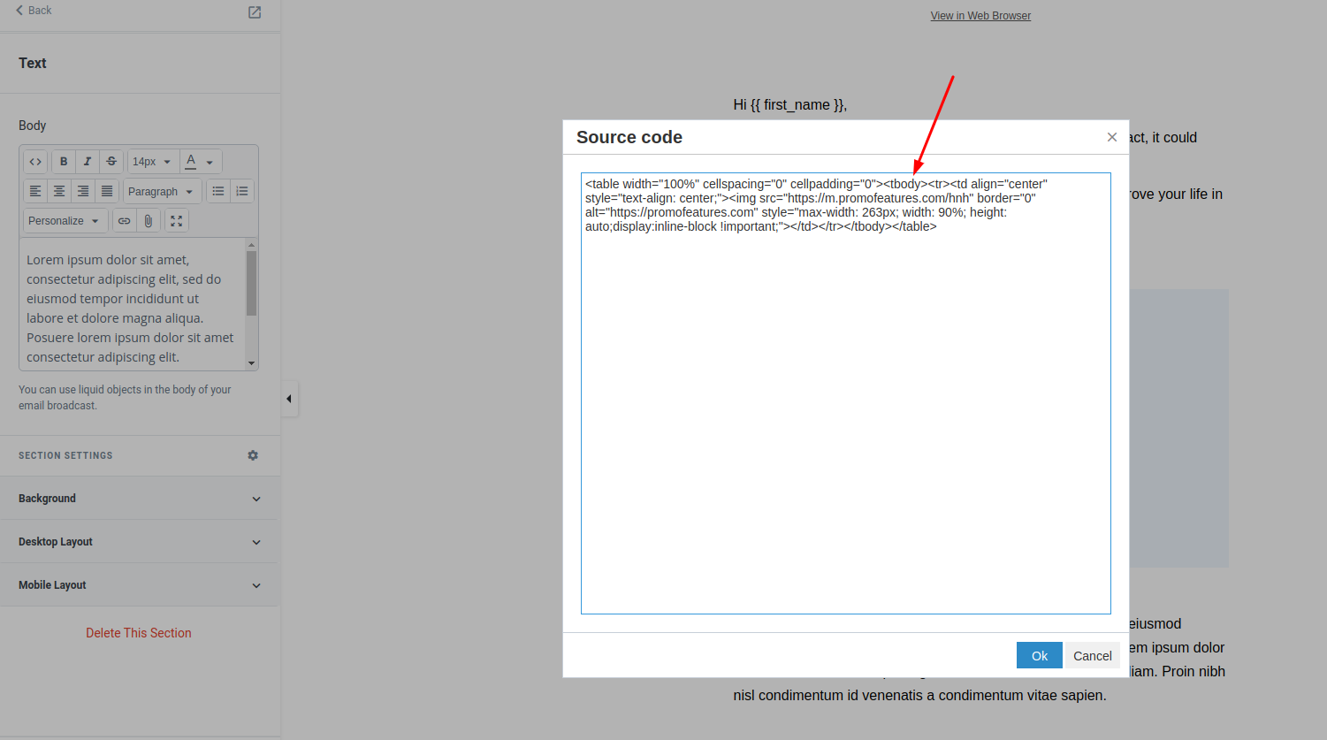Viewport: 1327px width, 740px height.
Task: Go Back from Text settings
Action: [x=34, y=11]
